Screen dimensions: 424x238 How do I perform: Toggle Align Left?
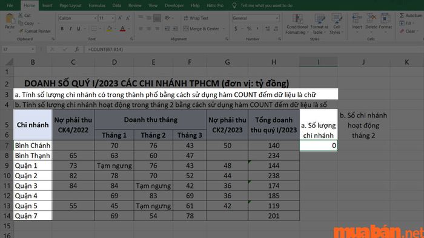(x=141, y=28)
